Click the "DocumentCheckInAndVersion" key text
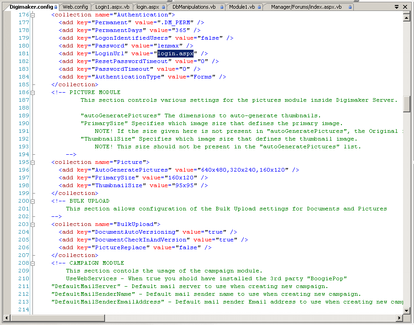This screenshot has width=414, height=325. [x=141, y=240]
